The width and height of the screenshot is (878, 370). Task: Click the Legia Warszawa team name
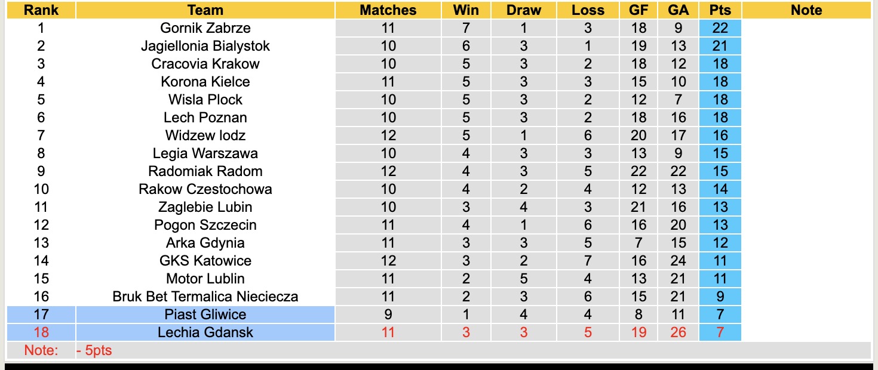point(205,153)
